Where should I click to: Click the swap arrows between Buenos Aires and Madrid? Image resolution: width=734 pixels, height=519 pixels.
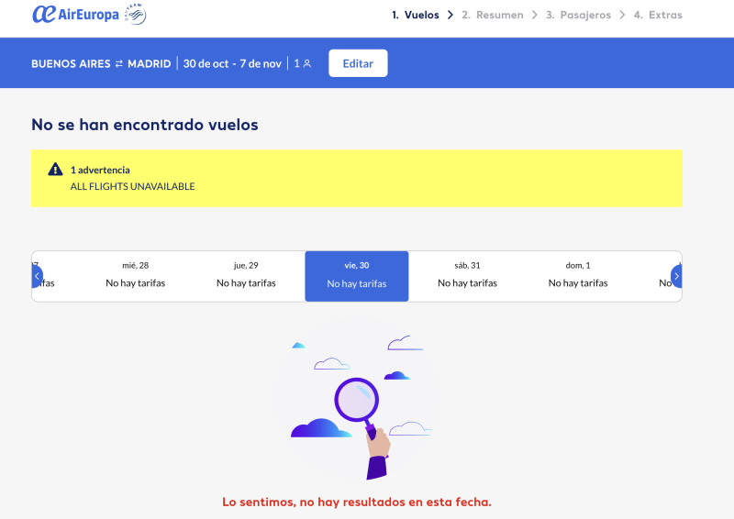point(118,63)
